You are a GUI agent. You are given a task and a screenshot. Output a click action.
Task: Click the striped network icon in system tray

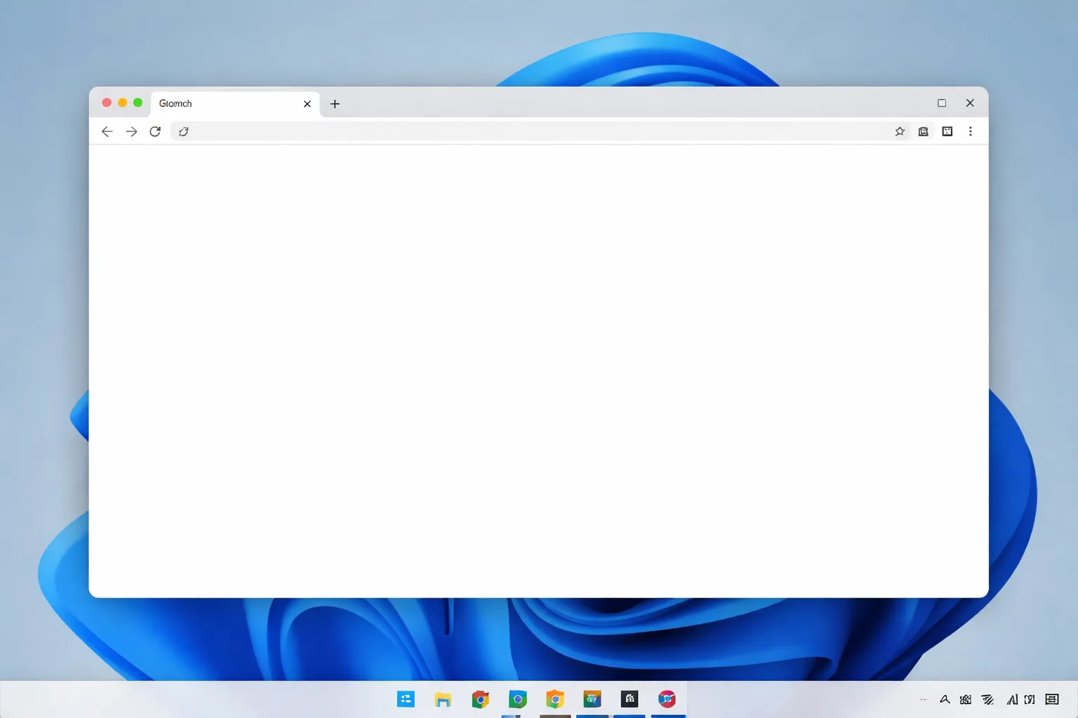pos(988,699)
